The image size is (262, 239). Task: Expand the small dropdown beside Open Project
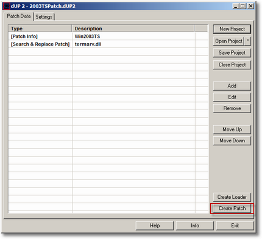[x=248, y=41]
